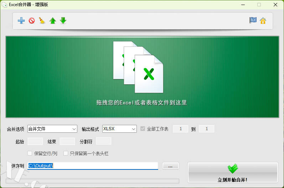Screen dimensions: 284x188
Task: Click the 立刻开始合并 button
Action: tap(232, 173)
